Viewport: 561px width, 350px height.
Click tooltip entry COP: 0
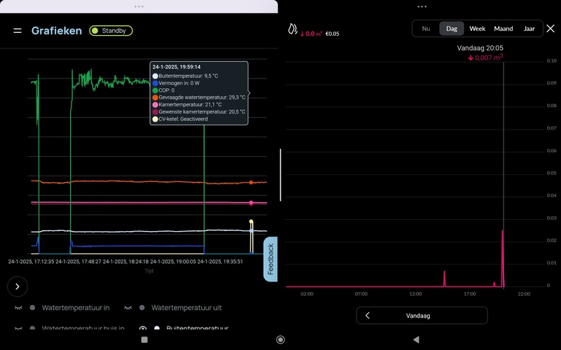click(x=163, y=90)
